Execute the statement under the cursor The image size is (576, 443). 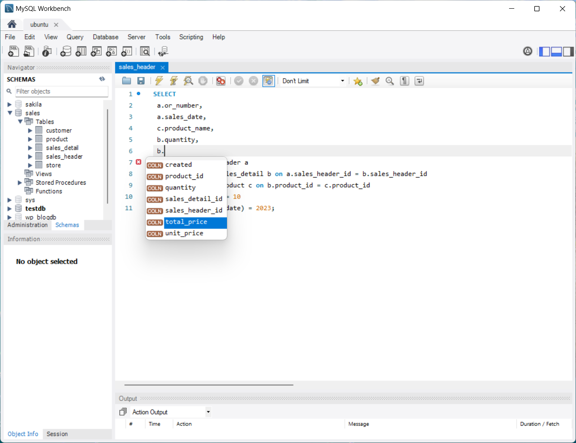(x=173, y=81)
